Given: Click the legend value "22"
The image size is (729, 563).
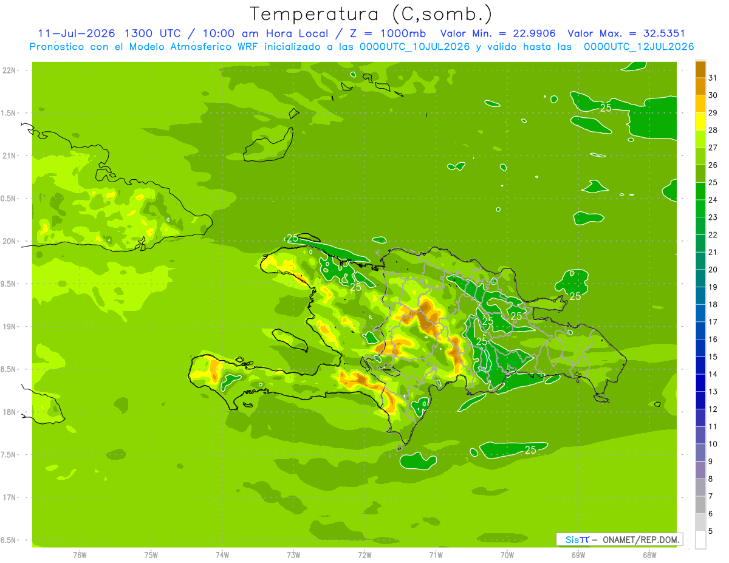Looking at the screenshot, I should [x=713, y=235].
